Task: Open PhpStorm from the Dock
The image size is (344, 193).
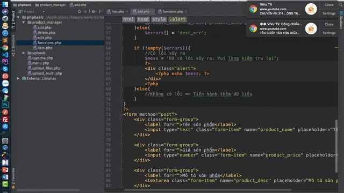Action: (5, 62)
